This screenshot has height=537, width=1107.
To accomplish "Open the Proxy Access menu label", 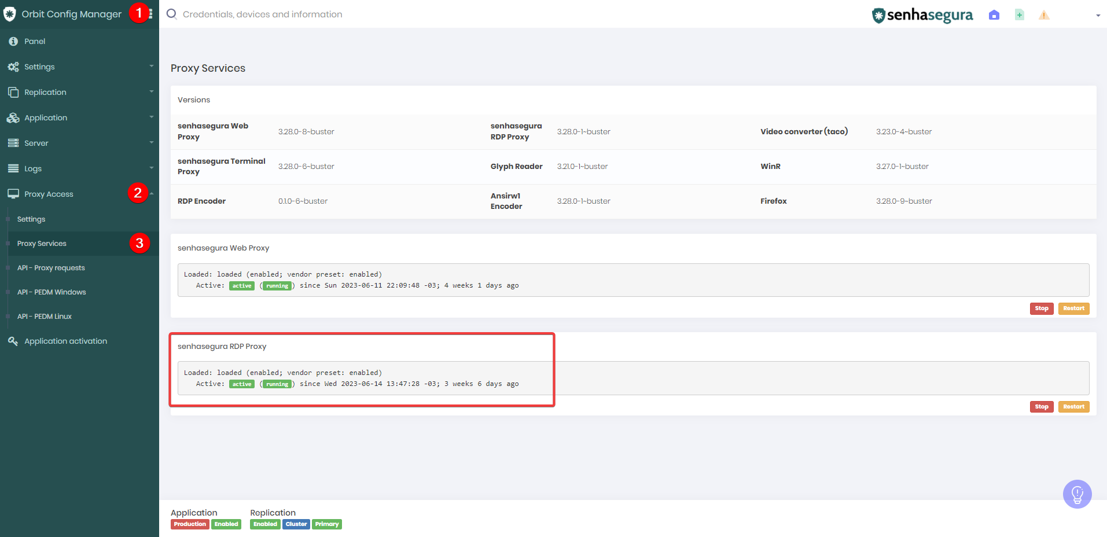I will pyautogui.click(x=49, y=194).
